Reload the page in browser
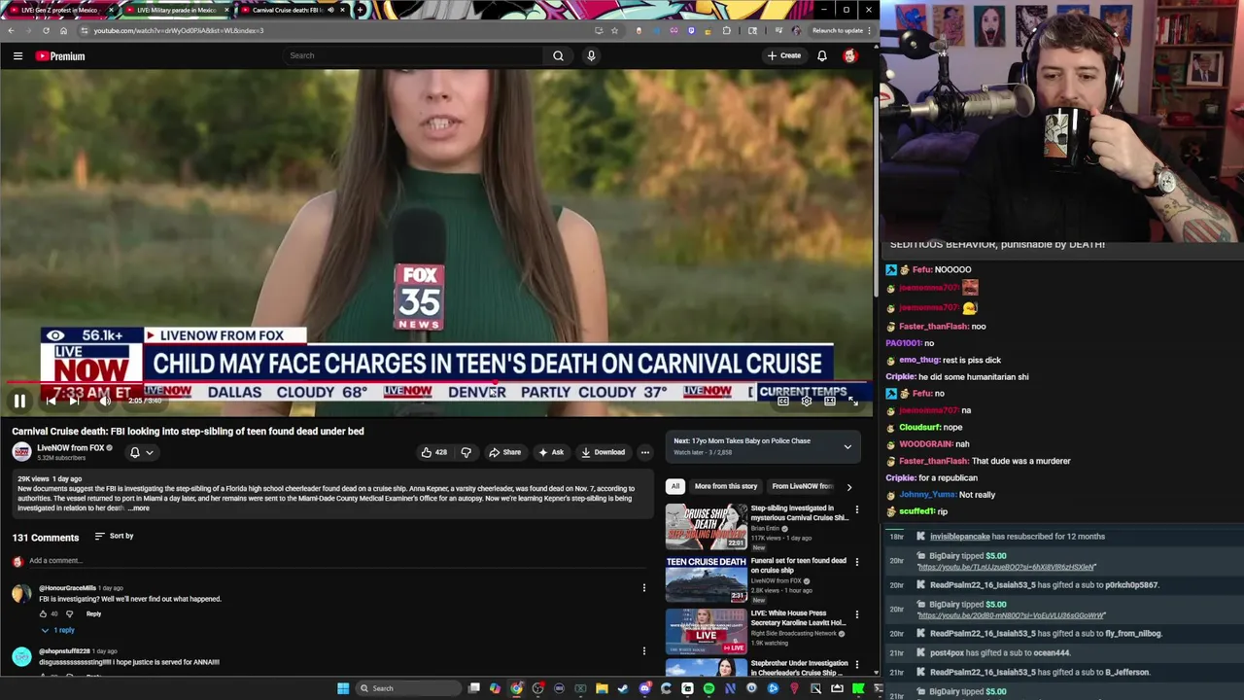 pyautogui.click(x=46, y=30)
